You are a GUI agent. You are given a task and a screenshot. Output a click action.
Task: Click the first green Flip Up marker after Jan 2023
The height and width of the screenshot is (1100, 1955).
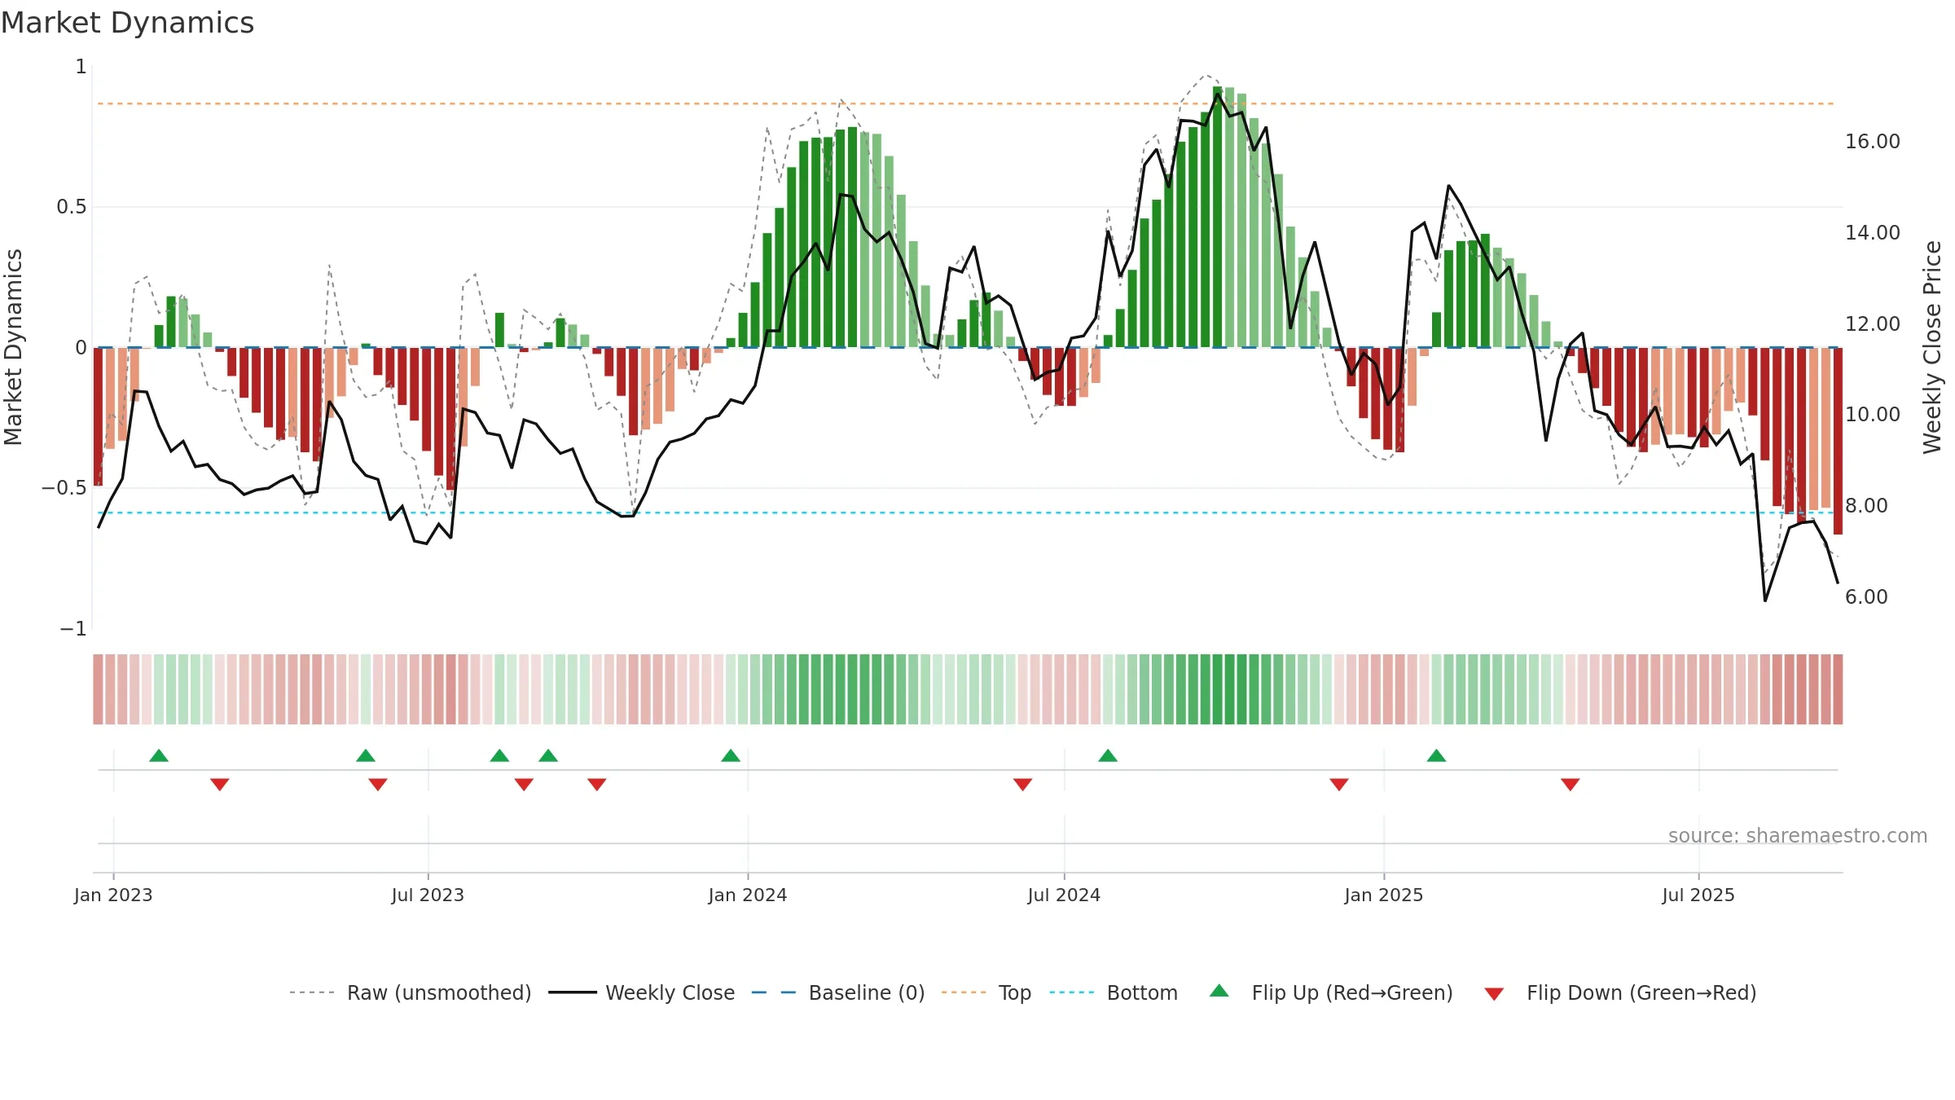159,755
